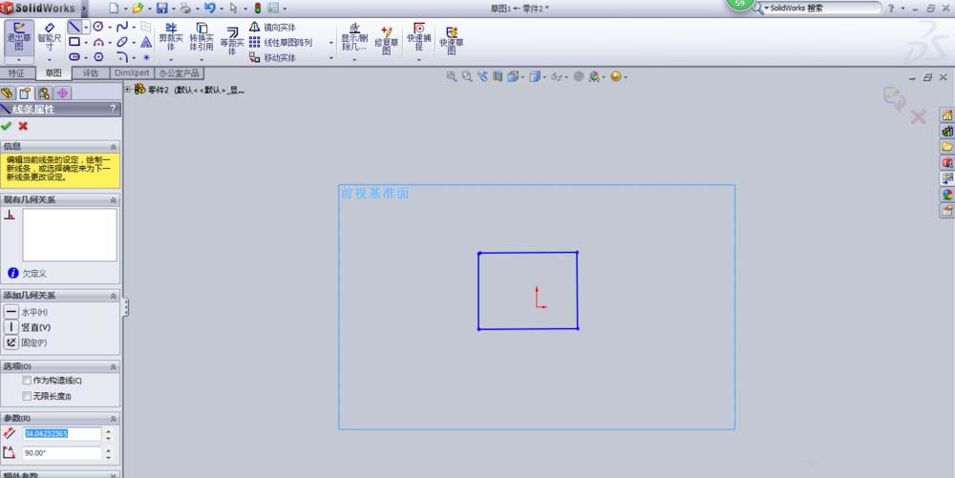The width and height of the screenshot is (955, 478).
Task: Click Rapid Sketch (快速草图) tool
Action: point(452,40)
